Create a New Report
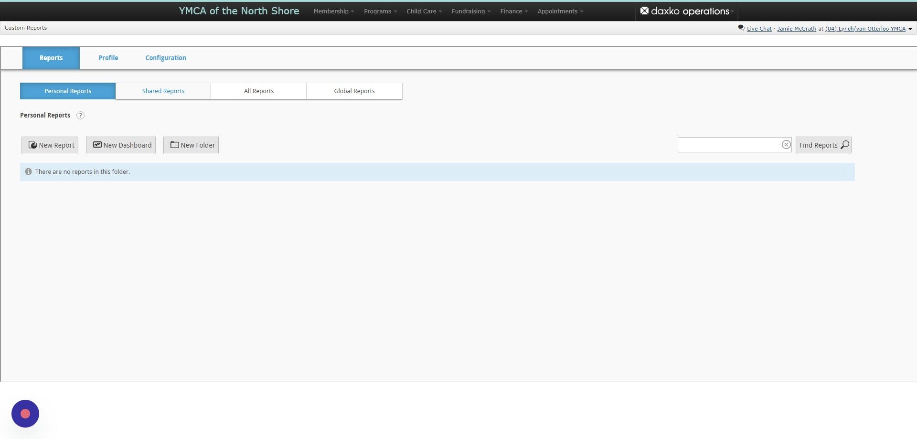The image size is (917, 439). (50, 145)
